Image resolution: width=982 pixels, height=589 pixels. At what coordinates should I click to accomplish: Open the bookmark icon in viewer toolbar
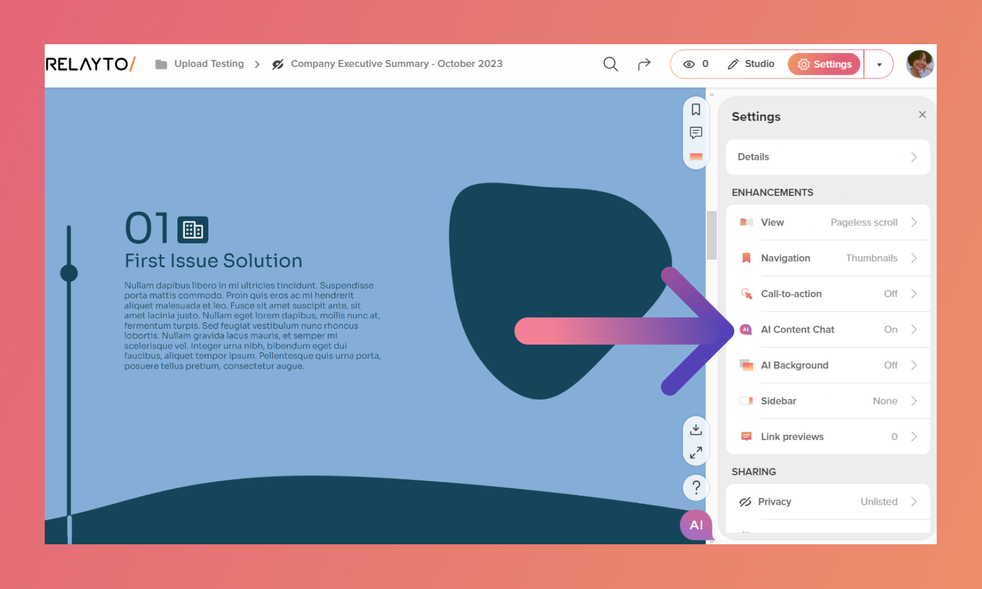tap(696, 110)
